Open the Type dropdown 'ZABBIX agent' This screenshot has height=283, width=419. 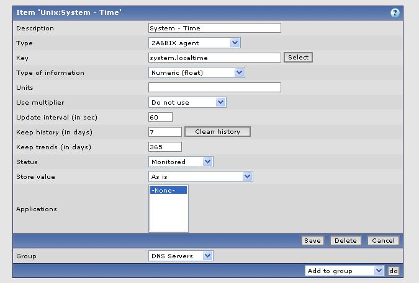(x=194, y=43)
